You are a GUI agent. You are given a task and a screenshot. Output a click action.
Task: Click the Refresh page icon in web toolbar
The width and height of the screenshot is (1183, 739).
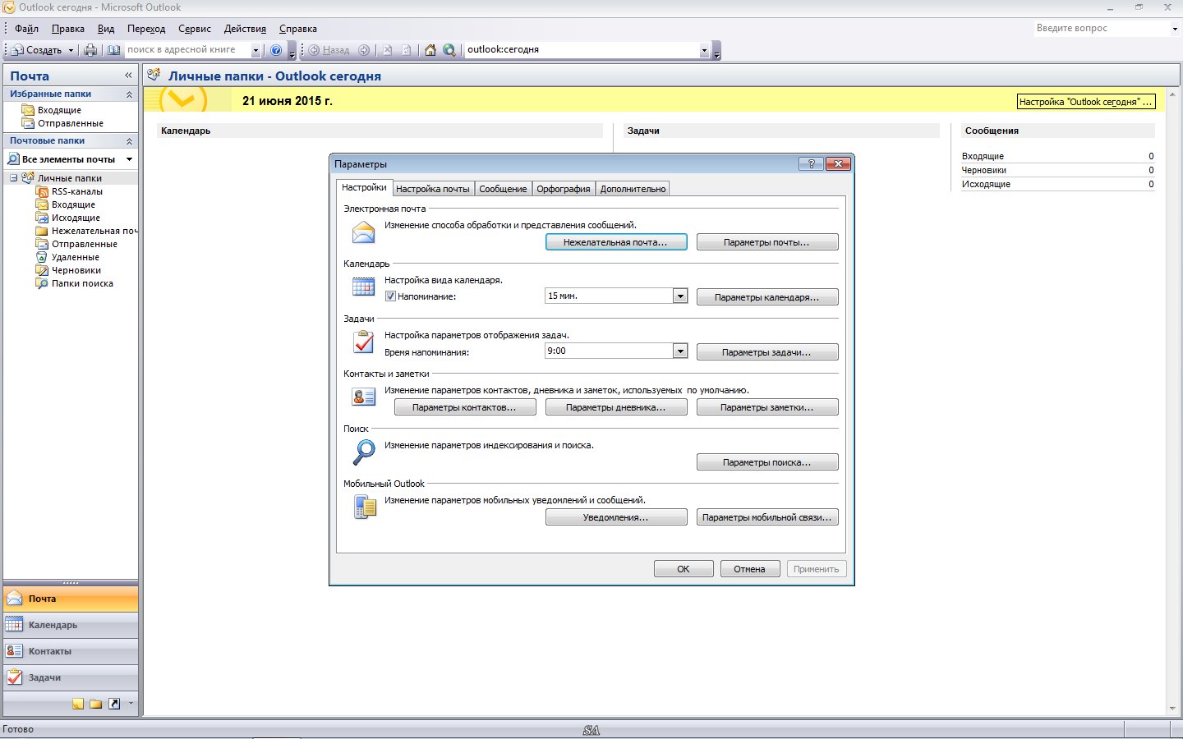(407, 50)
